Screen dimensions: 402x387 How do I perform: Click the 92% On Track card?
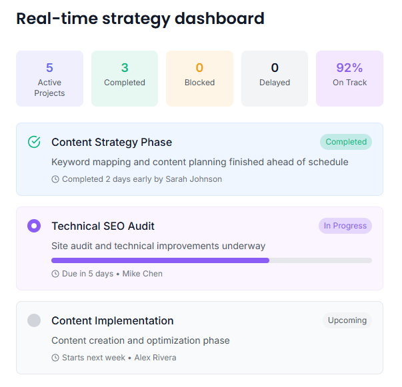tap(349, 79)
